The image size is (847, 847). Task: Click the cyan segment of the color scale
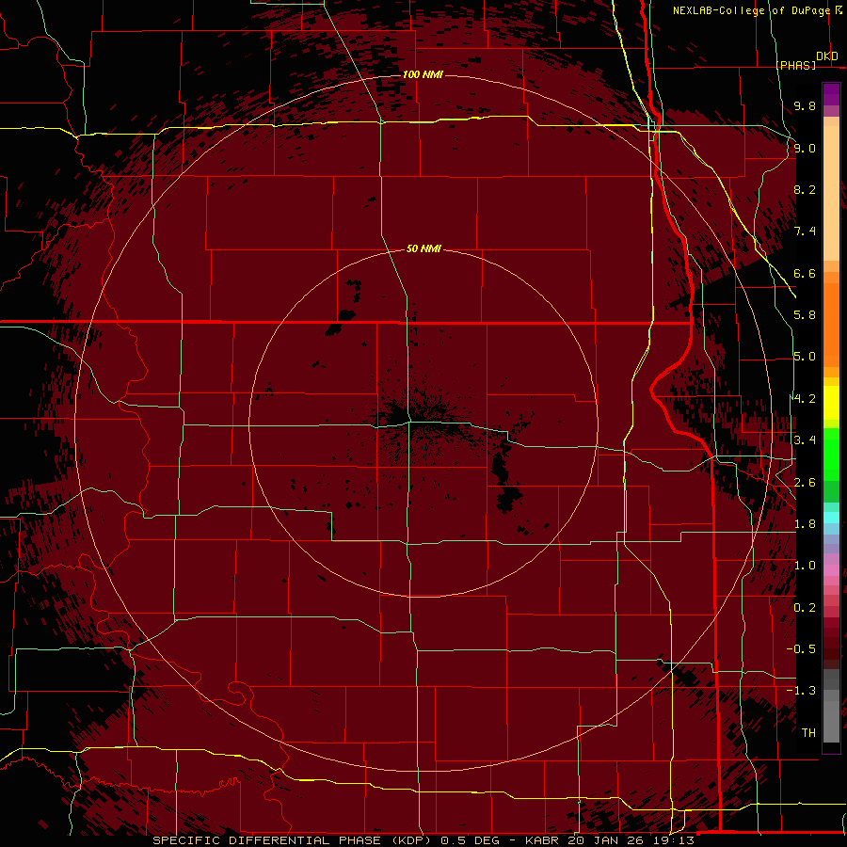coord(831,518)
